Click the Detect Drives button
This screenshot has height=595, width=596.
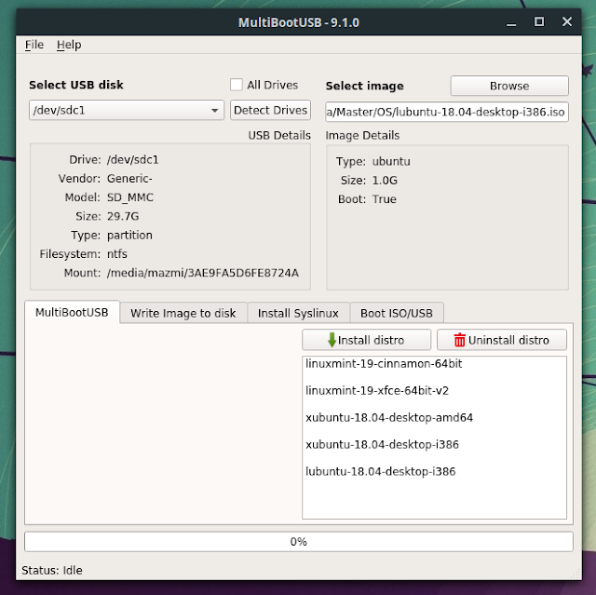point(270,110)
